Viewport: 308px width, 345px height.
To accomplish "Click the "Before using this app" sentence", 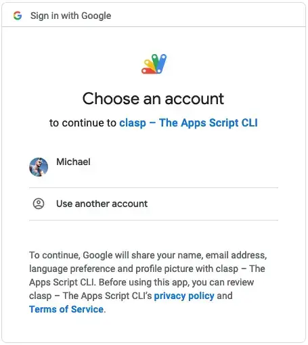I will (x=177, y=282).
